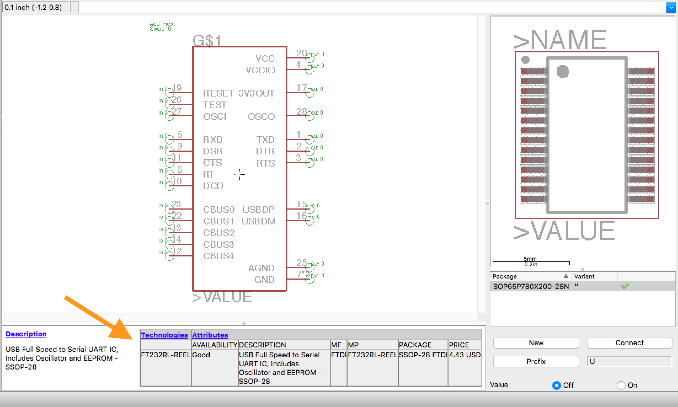Click the TXD pin label
Screen dimensions: 678x407
tap(265, 140)
